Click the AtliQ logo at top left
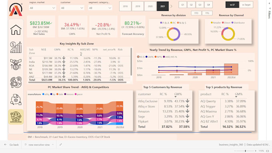Viewport: 272px width, 153px height. coord(16,10)
